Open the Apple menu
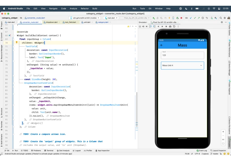This screenshot has height=161, width=231. pyautogui.click(x=4, y=9)
